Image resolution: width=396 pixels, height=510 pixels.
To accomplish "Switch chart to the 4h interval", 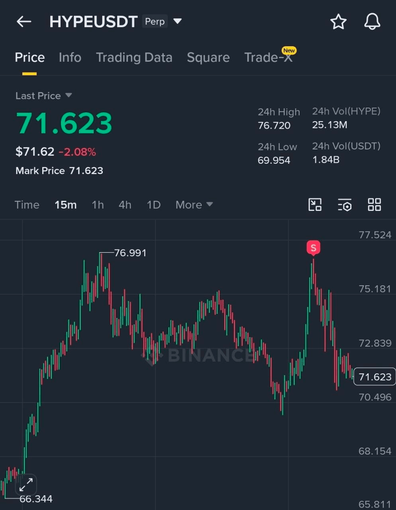I will tap(125, 205).
